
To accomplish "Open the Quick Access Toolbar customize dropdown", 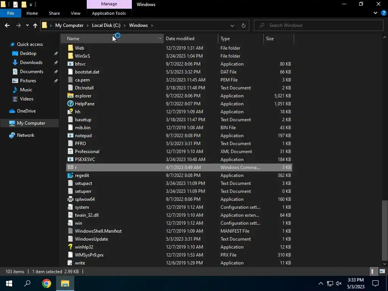I will [x=31, y=5].
